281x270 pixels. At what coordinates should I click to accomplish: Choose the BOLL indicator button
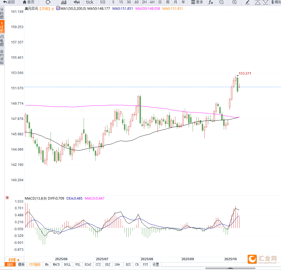pyautogui.click(x=67, y=264)
